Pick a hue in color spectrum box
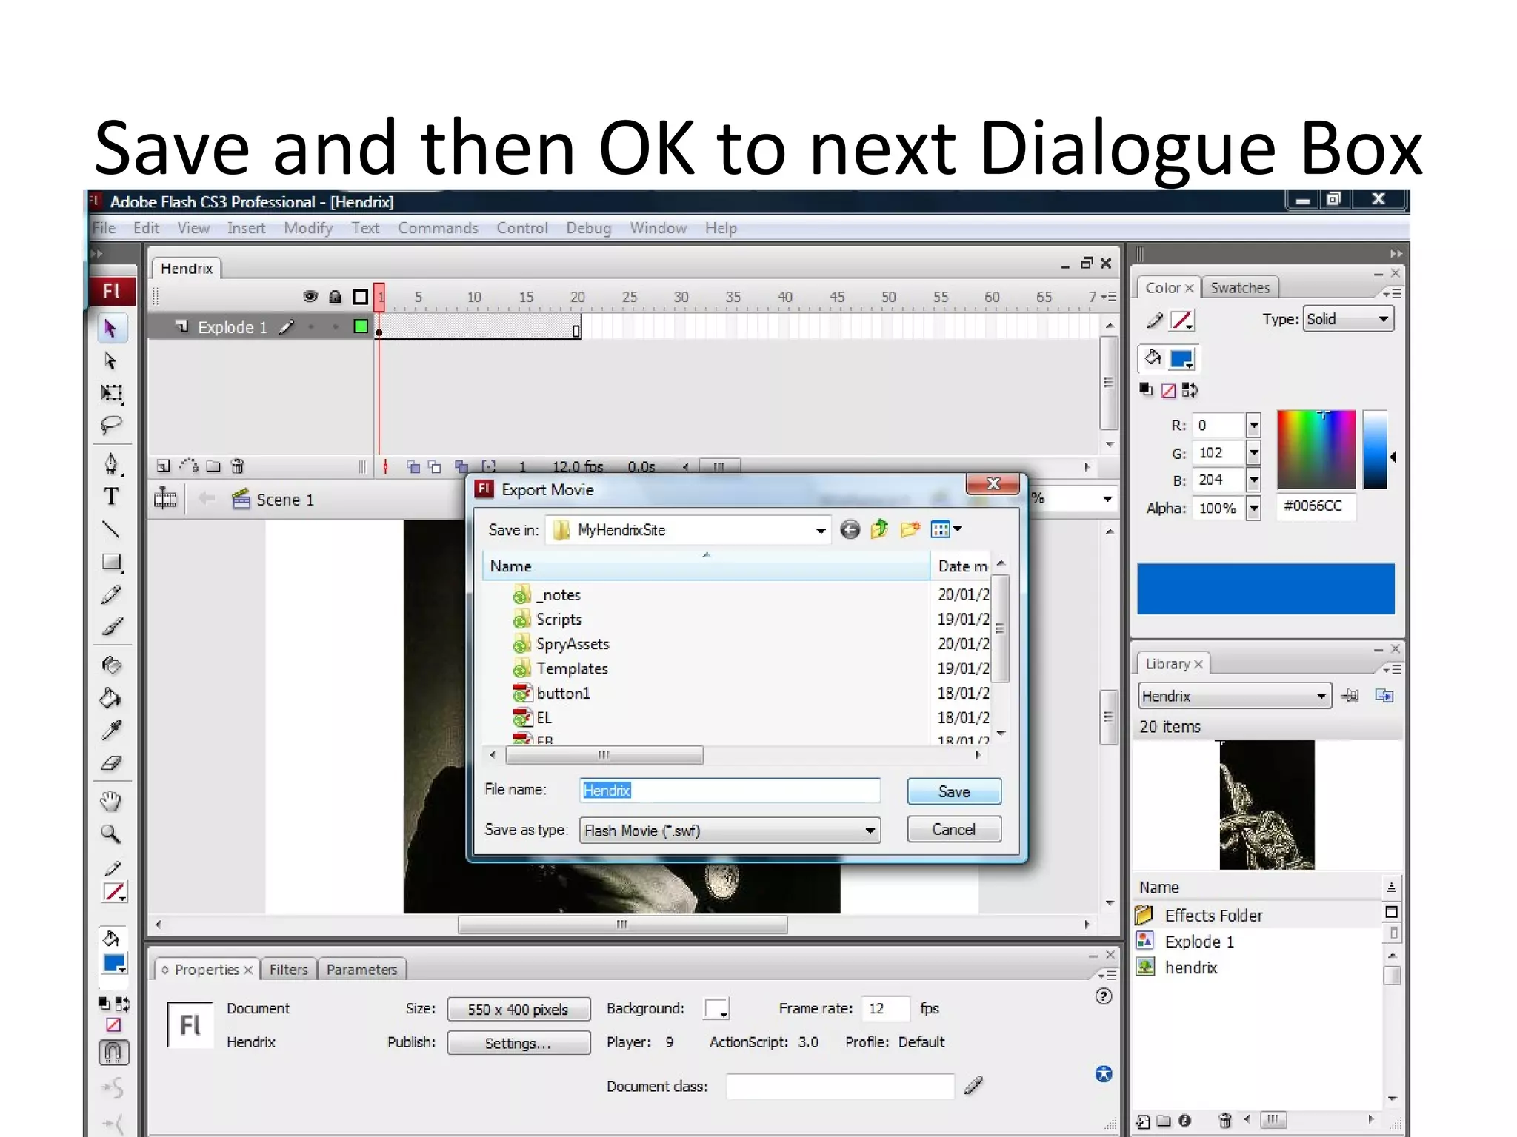 pos(1316,449)
